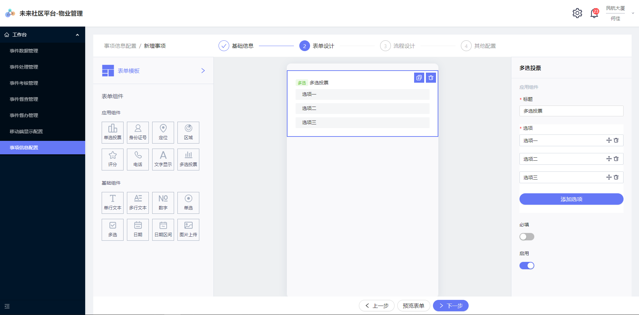The height and width of the screenshot is (315, 639).
Task: Open settings via the gear icon
Action: pos(577,13)
